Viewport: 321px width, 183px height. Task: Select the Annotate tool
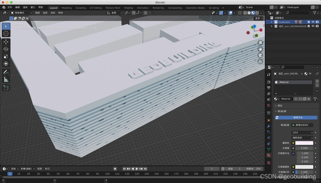(x=6, y=72)
